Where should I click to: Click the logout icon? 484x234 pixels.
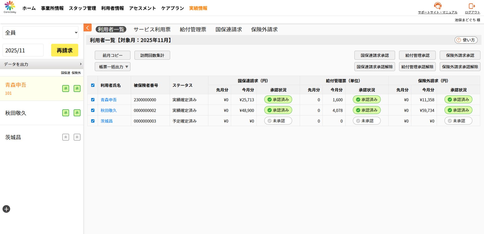tap(472, 6)
